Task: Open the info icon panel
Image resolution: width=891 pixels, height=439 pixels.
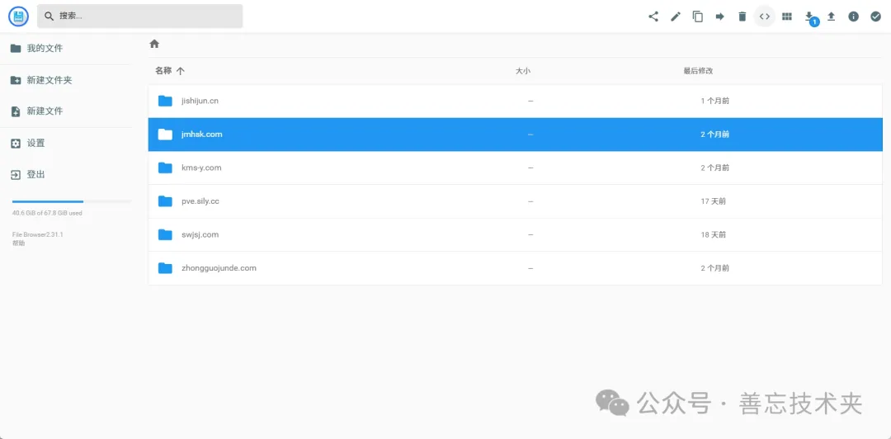Action: tap(854, 17)
